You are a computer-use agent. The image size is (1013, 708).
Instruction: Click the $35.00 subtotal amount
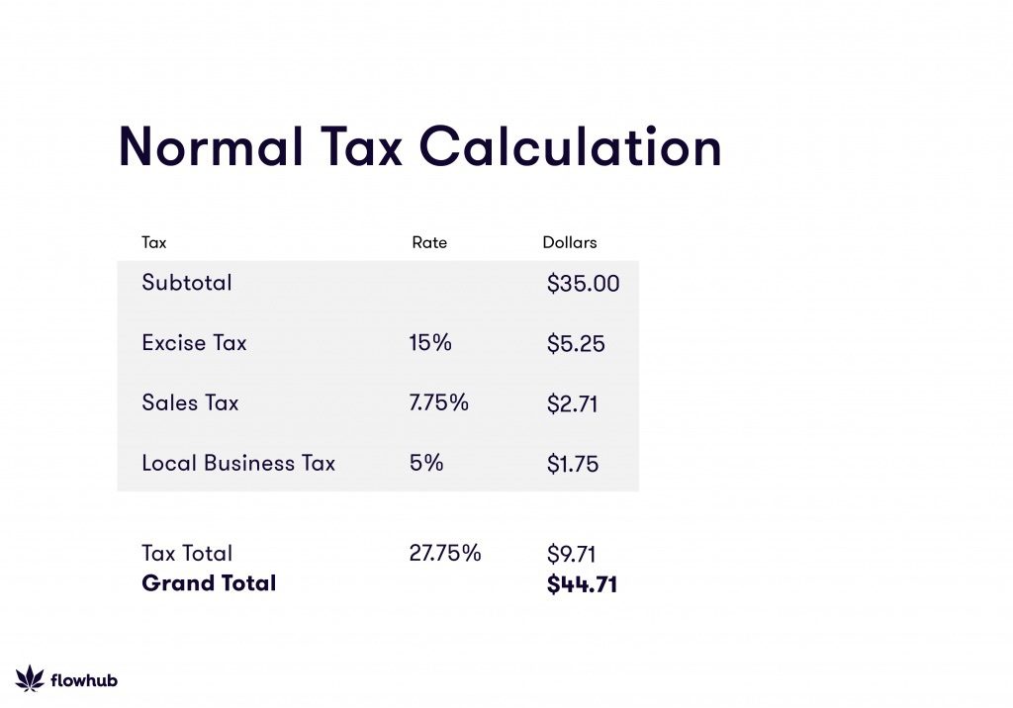(583, 284)
